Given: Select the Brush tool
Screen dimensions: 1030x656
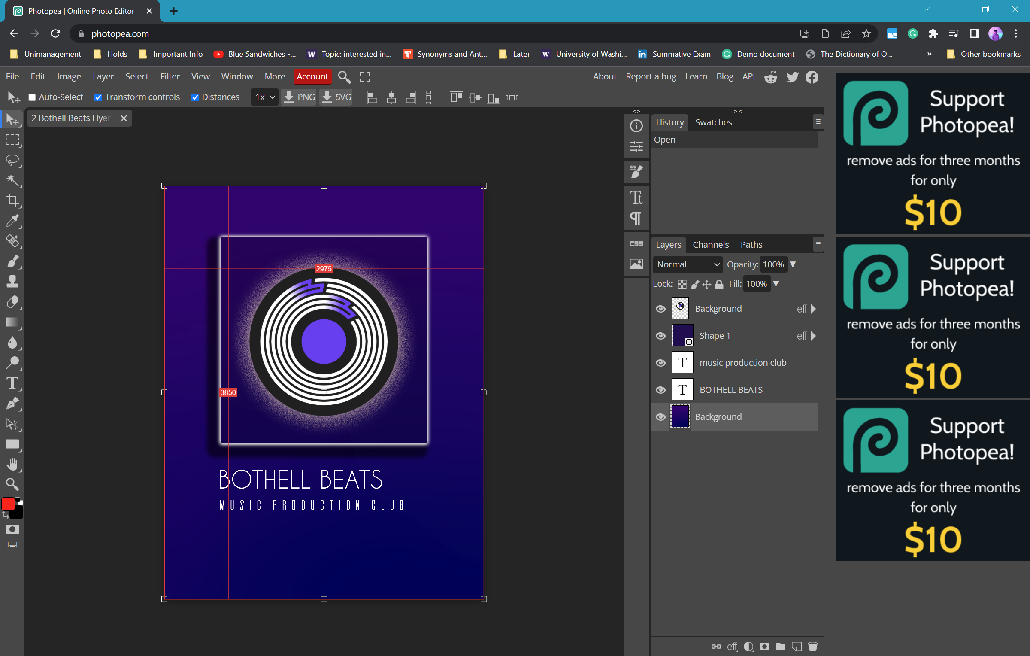Looking at the screenshot, I should coord(11,262).
